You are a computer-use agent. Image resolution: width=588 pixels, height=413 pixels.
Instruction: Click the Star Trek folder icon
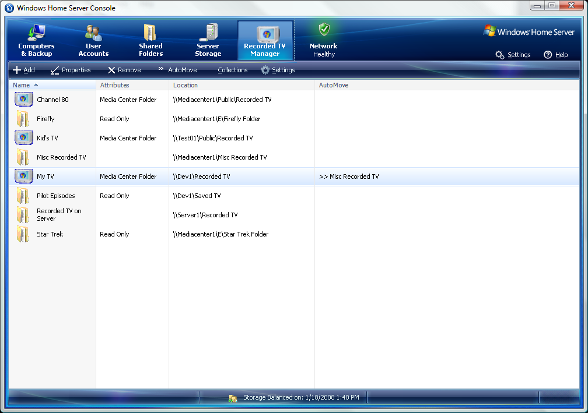click(x=23, y=234)
